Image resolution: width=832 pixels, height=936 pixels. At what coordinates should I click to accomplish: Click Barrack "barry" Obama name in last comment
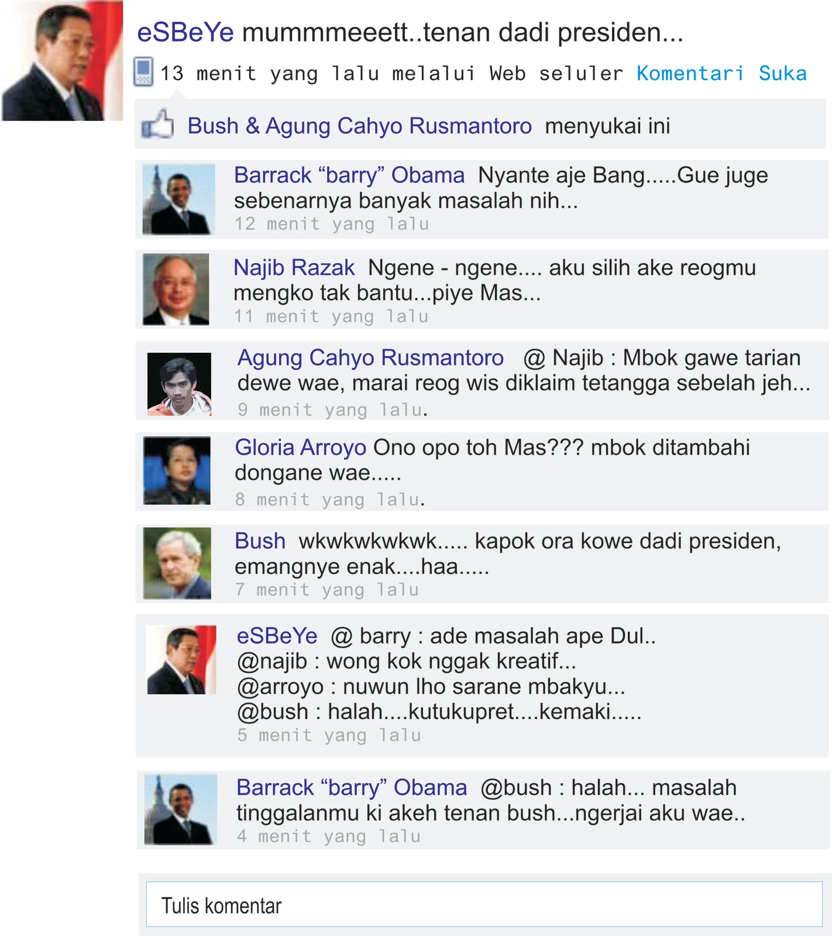[x=352, y=787]
